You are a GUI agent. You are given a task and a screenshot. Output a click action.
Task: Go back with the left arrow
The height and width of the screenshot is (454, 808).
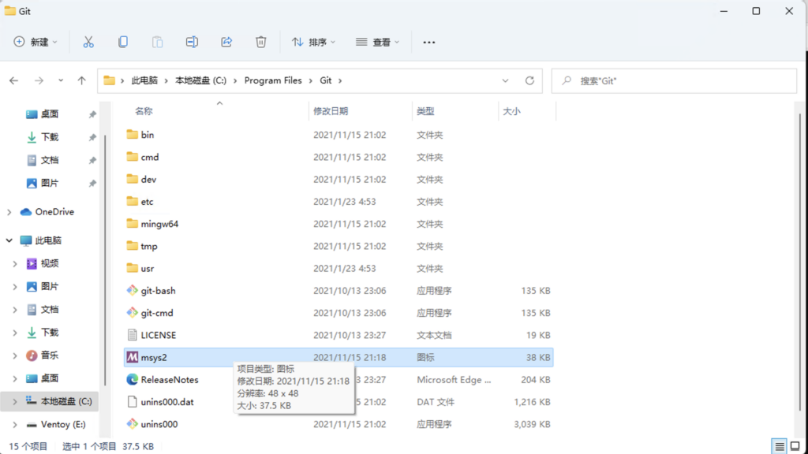[14, 81]
